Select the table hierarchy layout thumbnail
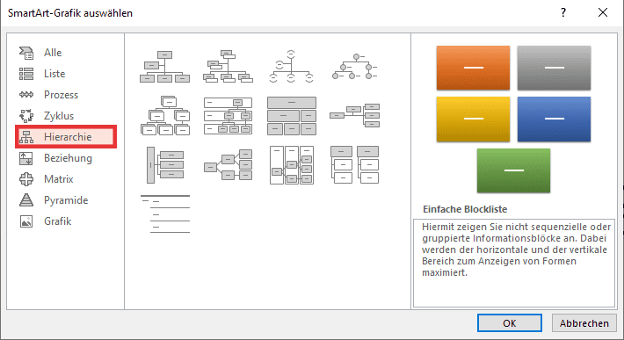Image resolution: width=624 pixels, height=340 pixels. (x=291, y=116)
